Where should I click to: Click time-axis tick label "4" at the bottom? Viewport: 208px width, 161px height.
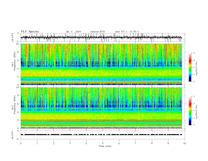[x=86, y=143]
